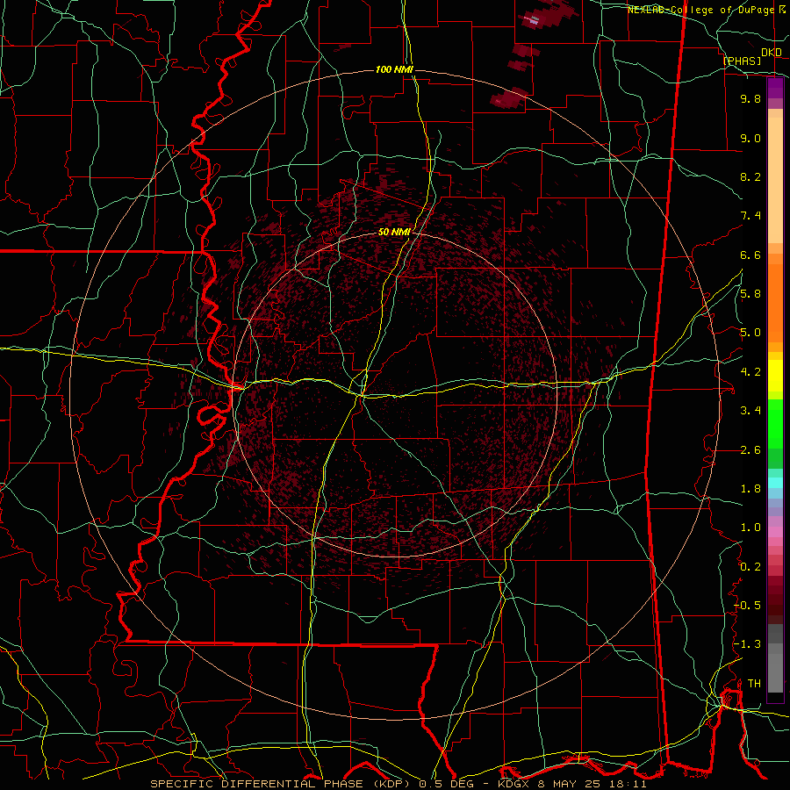Click the 100 NMI range ring label
790x790 pixels.
click(394, 69)
